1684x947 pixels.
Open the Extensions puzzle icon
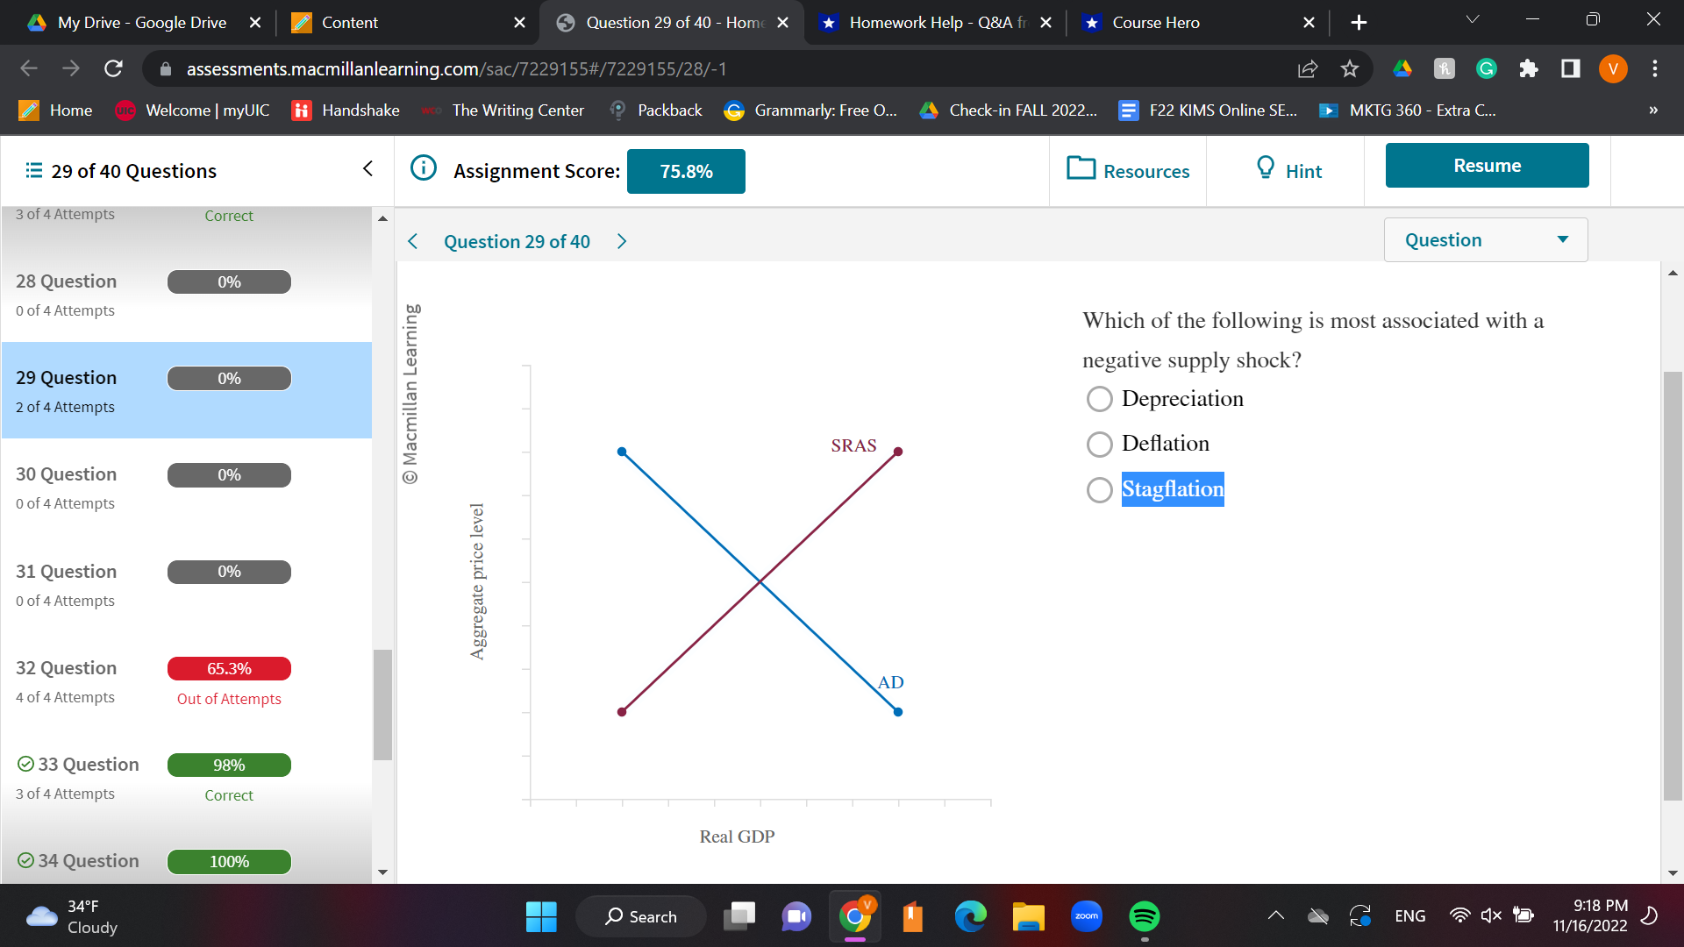pyautogui.click(x=1528, y=68)
